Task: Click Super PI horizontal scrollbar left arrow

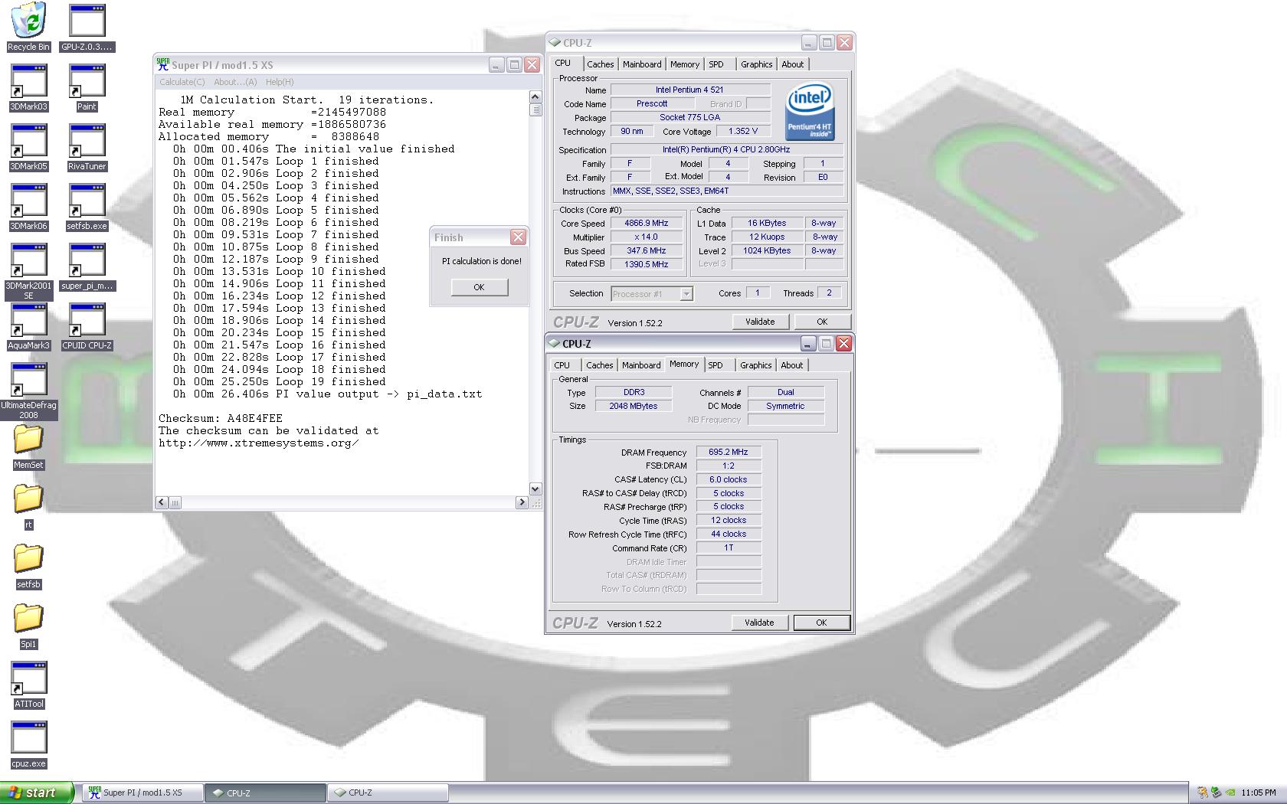Action: click(162, 502)
